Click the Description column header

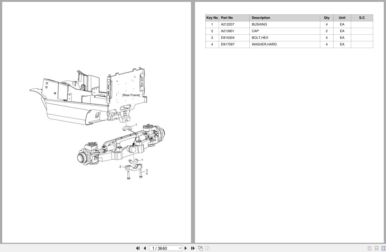click(x=284, y=18)
